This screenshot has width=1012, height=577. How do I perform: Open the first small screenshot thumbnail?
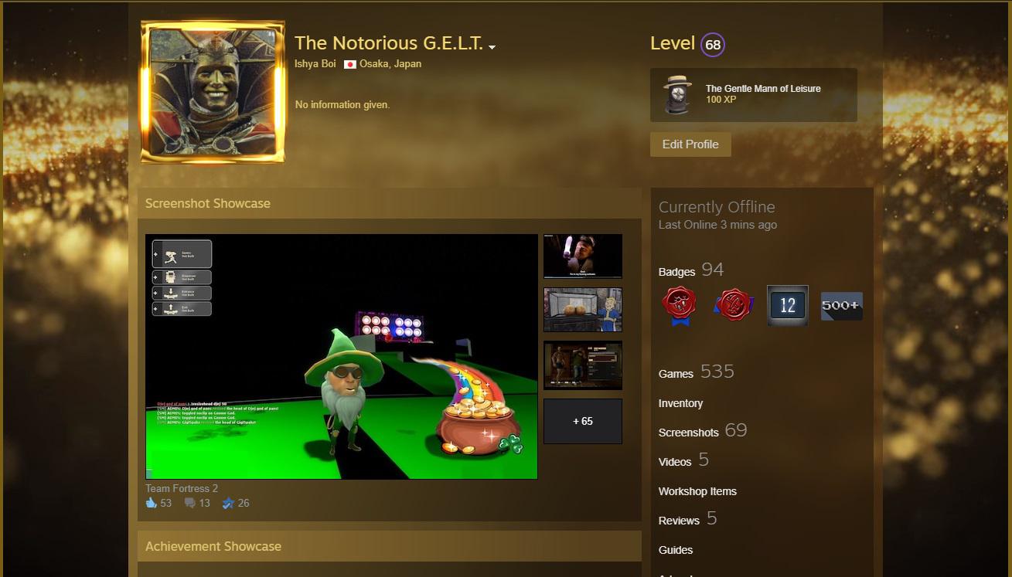tap(583, 256)
